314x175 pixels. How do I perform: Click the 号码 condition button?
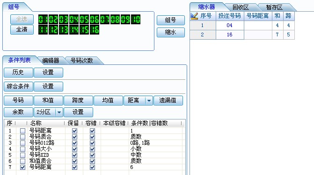(x=18, y=100)
